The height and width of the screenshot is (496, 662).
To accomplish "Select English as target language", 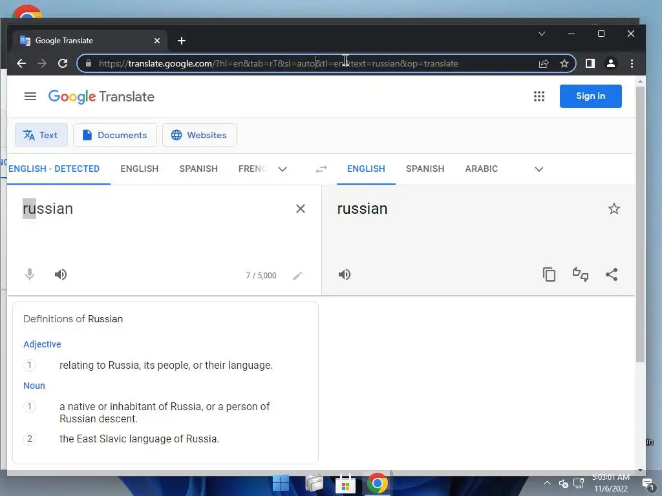I will click(366, 169).
